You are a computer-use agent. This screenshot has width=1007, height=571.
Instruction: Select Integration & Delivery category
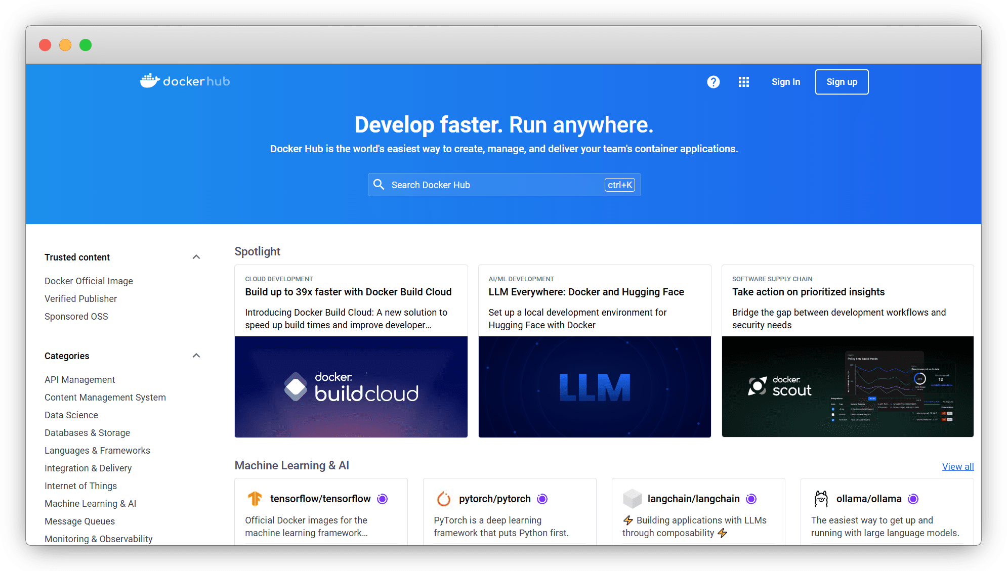pyautogui.click(x=88, y=468)
